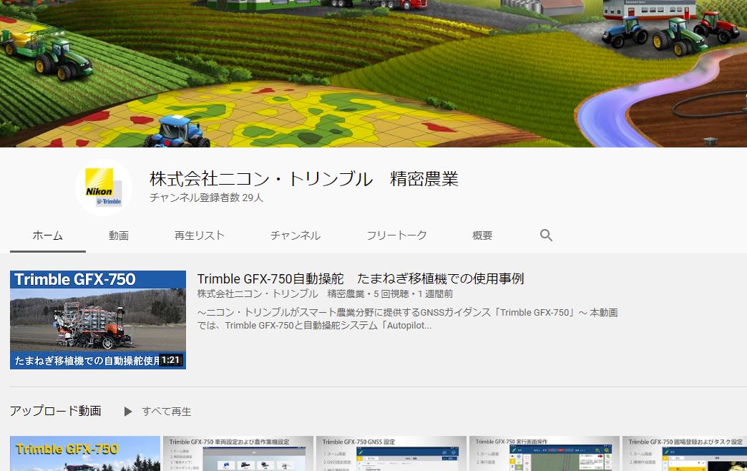Screen dimensions: 747x471
Task: Click the play arrow next to すべて再生
Action: click(x=127, y=412)
